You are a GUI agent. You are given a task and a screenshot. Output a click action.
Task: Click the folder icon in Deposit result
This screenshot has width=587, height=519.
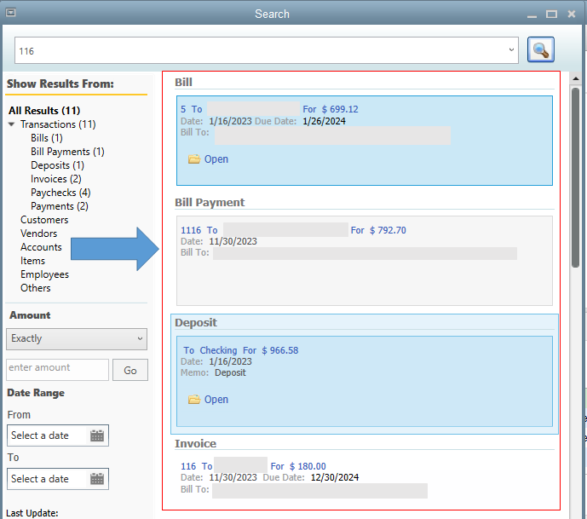click(194, 400)
